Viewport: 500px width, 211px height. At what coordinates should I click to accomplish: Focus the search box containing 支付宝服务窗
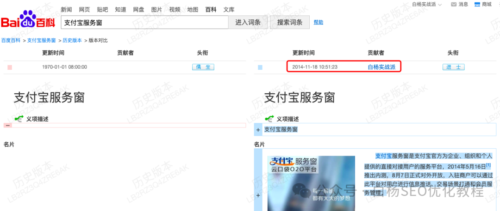[144, 22]
